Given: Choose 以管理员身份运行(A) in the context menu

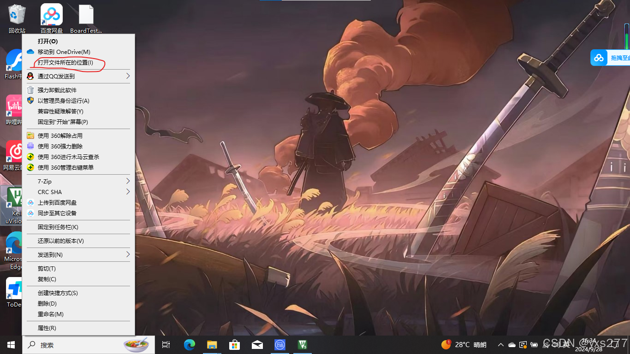Looking at the screenshot, I should (x=78, y=101).
